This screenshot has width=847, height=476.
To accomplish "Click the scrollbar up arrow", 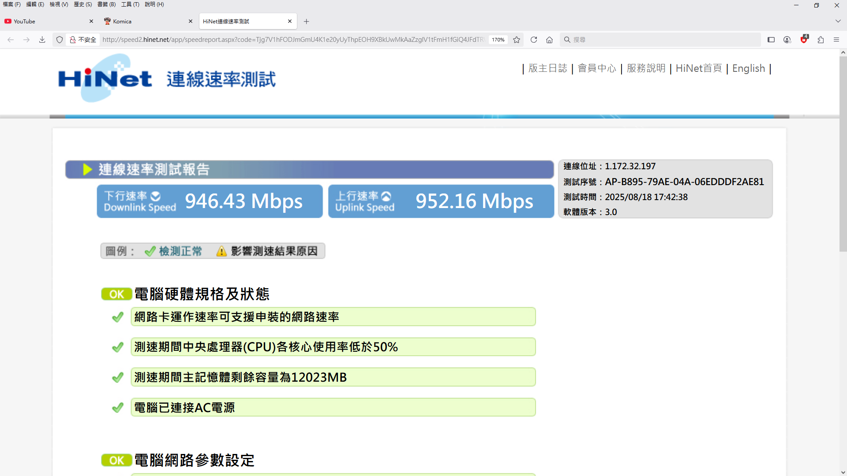I will click(843, 52).
